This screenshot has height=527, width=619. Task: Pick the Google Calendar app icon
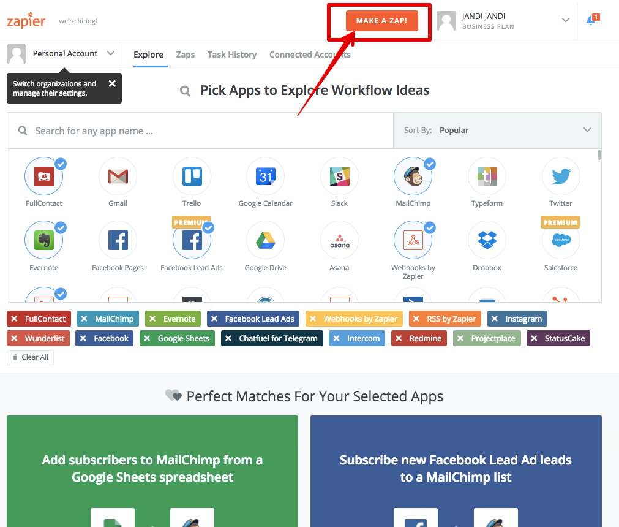click(x=265, y=176)
